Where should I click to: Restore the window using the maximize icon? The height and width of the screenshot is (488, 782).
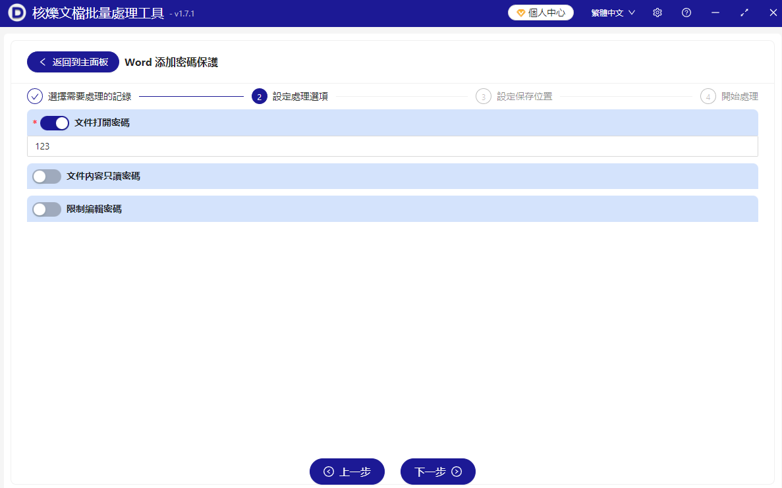744,13
